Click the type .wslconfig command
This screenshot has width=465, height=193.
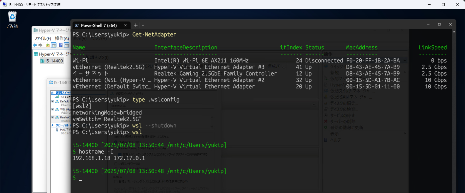pos(156,99)
